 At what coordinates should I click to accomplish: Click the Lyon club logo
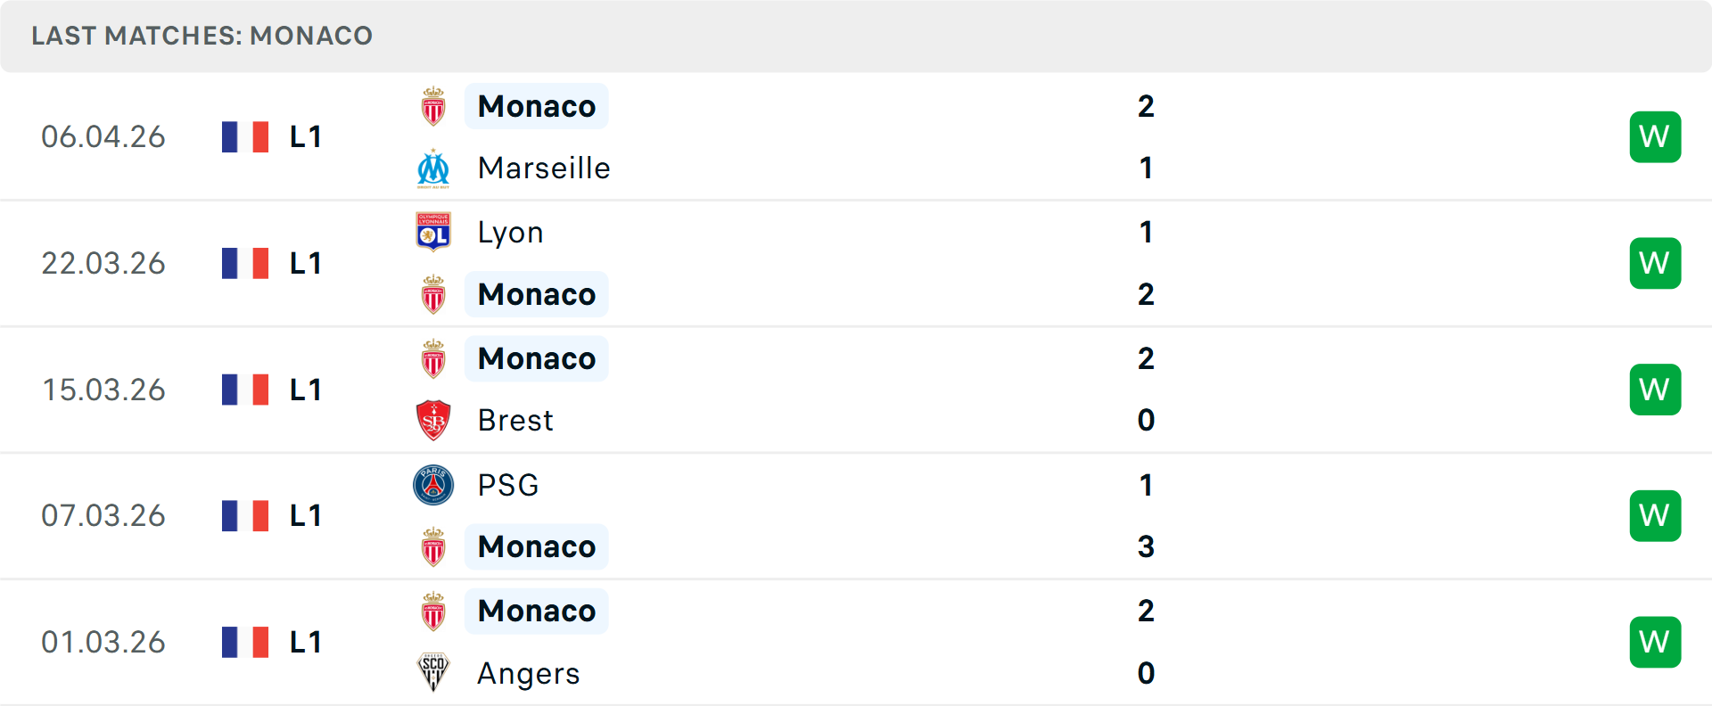pyautogui.click(x=433, y=232)
